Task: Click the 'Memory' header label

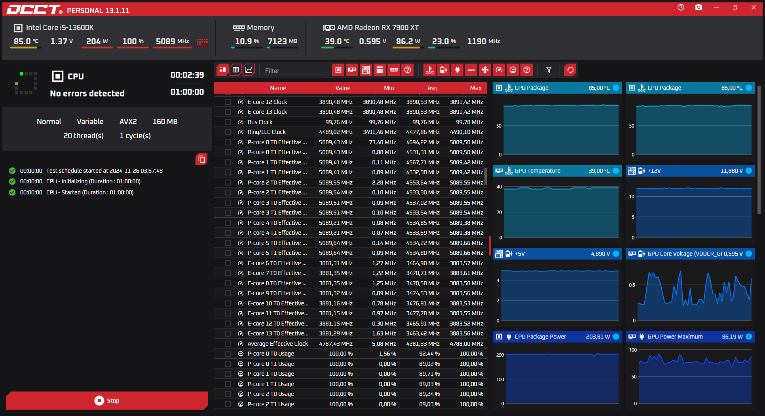Action: click(260, 28)
